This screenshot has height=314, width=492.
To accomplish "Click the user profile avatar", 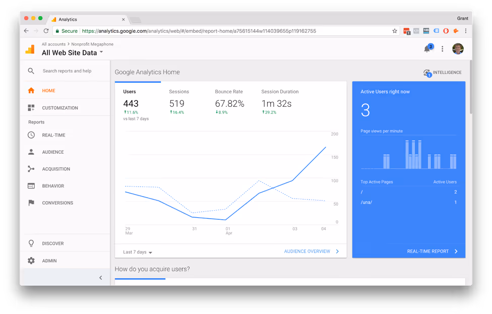I will (458, 49).
